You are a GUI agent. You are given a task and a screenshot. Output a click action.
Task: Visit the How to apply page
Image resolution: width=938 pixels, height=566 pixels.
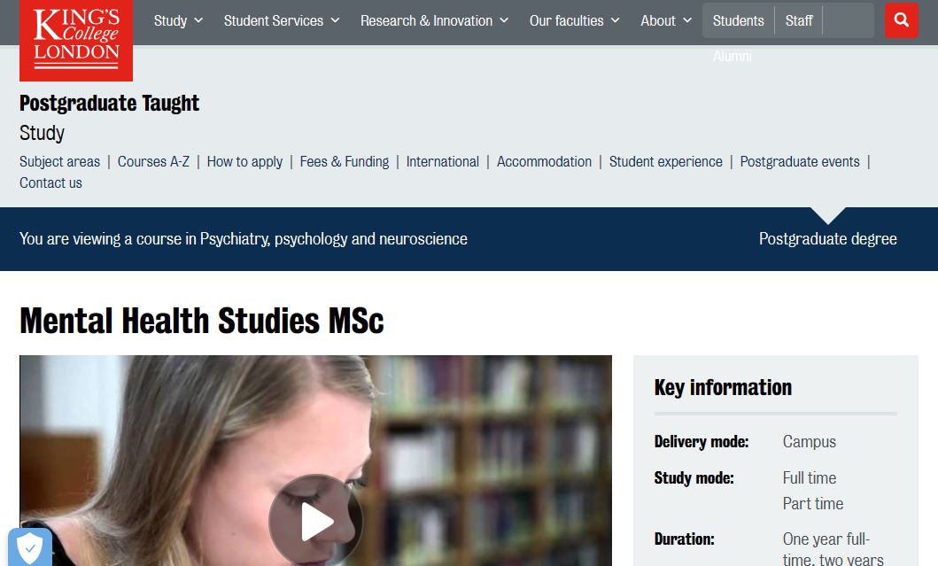pos(244,161)
